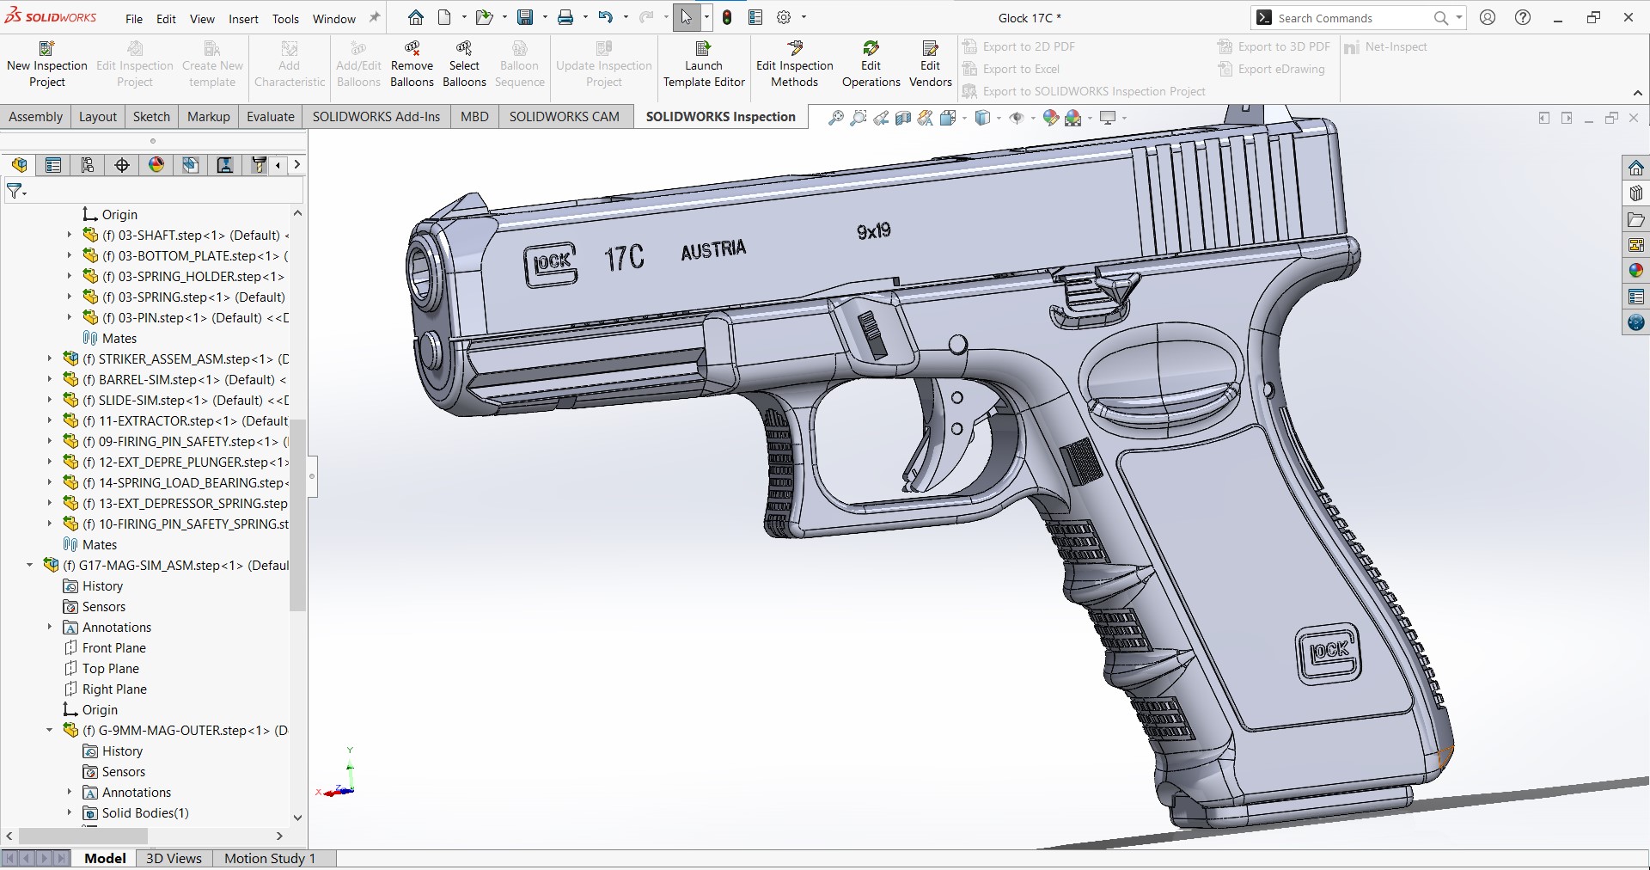Expand Solid Bodies(1) folder
This screenshot has height=870, width=1650.
(x=70, y=812)
